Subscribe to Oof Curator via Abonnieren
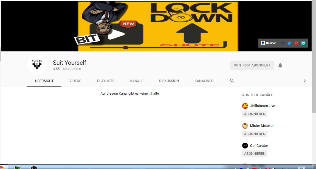This screenshot has width=316, height=169. tap(255, 153)
